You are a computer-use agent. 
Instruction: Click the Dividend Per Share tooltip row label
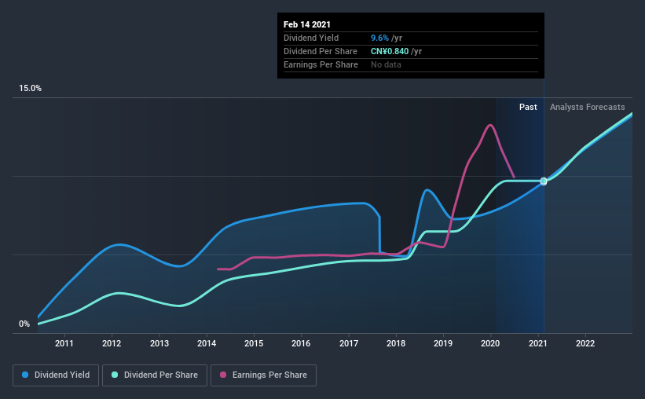[321, 51]
